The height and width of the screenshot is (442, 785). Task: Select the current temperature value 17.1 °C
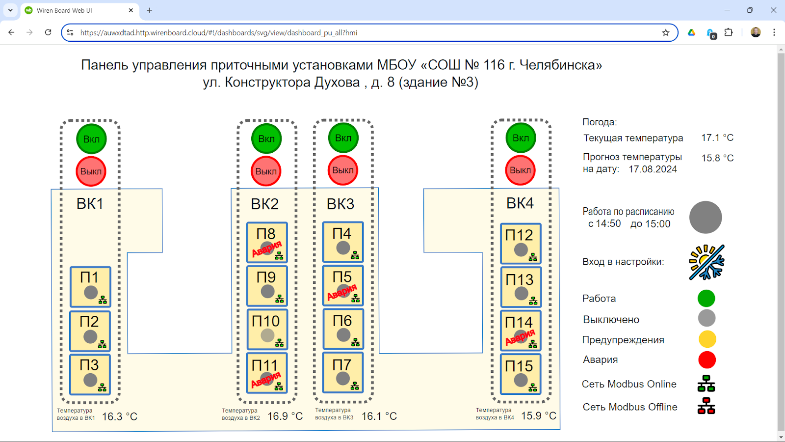click(x=717, y=138)
